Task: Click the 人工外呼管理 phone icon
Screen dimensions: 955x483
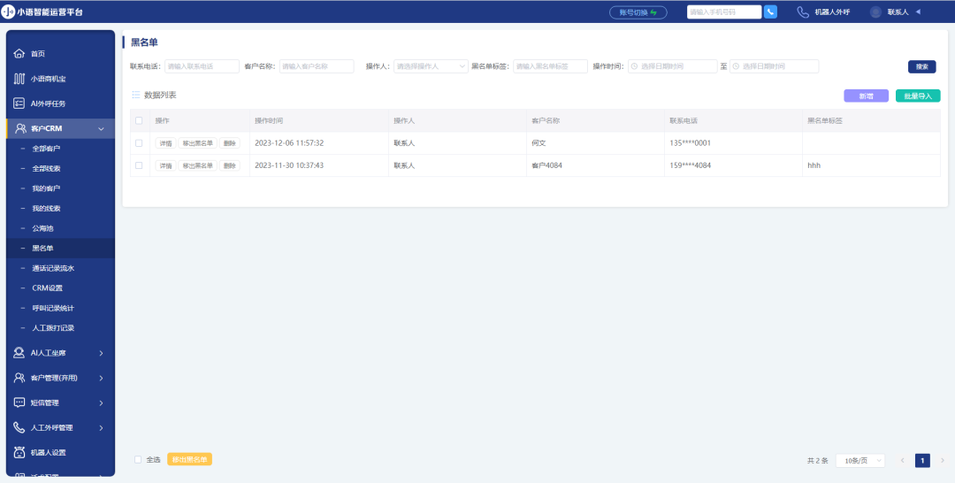Action: pos(19,427)
